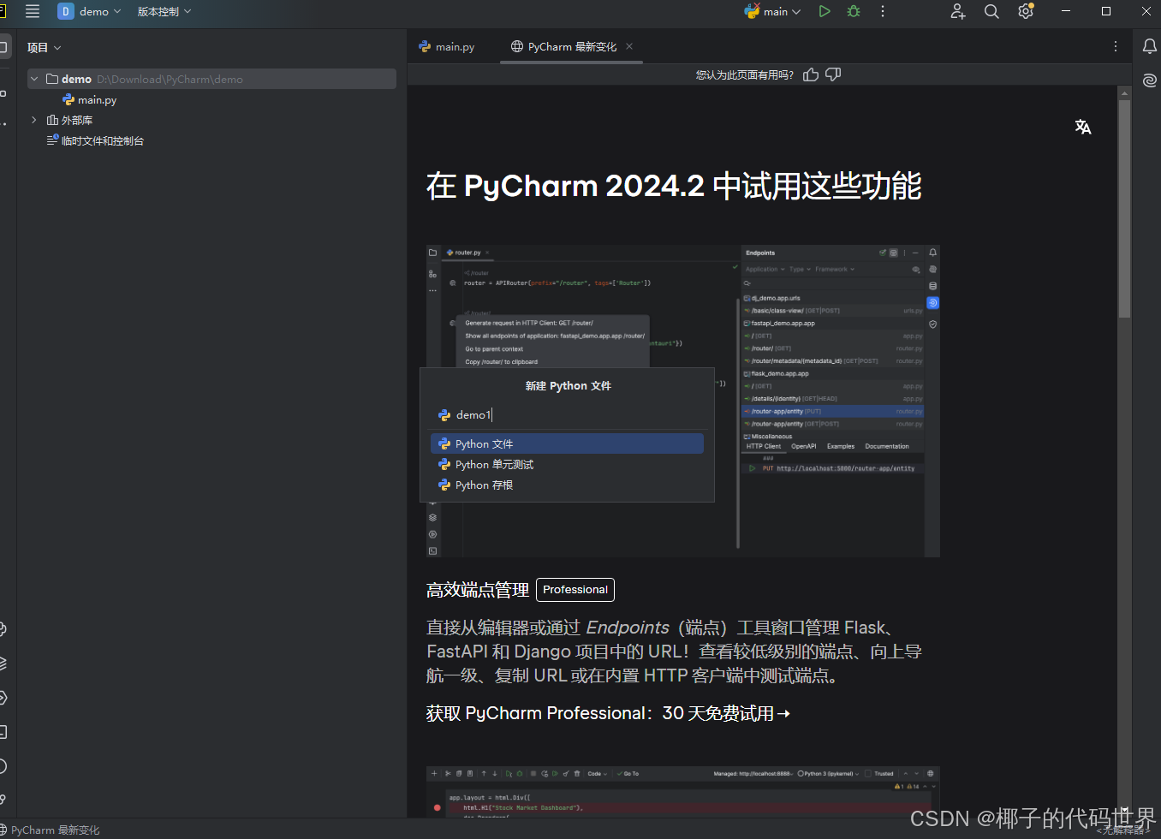Screen dimensions: 1161x839
Task: Click PyCharm 最新变化 in the status bar
Action: tap(55, 830)
